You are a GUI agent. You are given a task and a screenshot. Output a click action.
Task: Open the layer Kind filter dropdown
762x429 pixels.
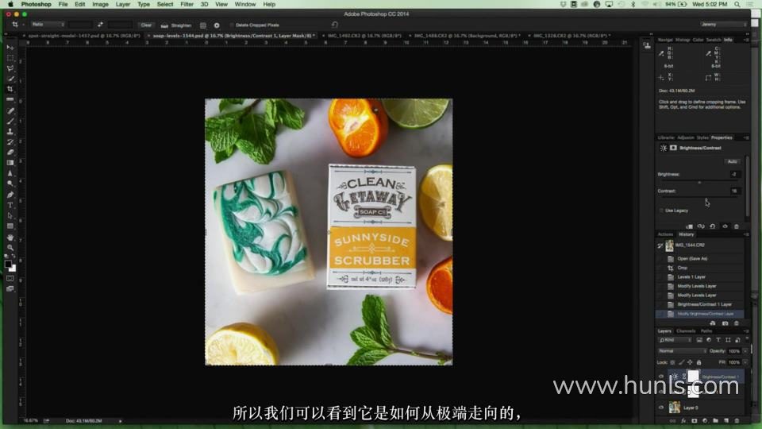[x=675, y=340]
